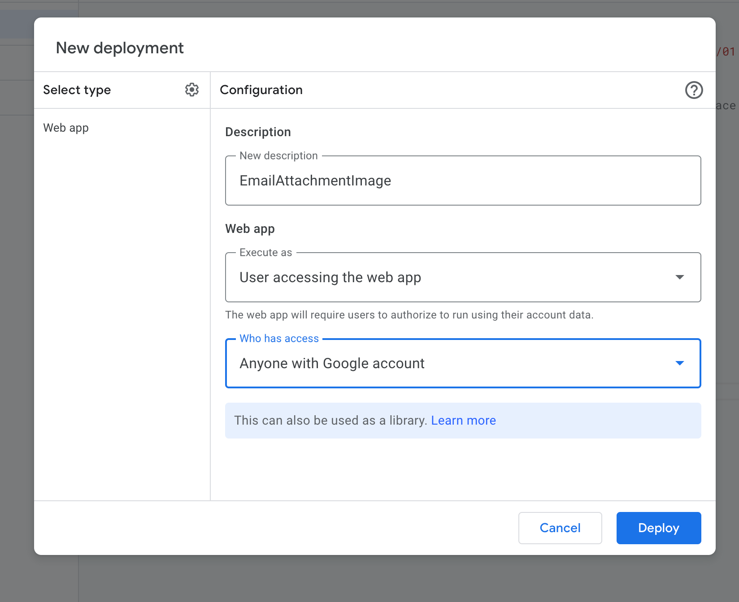Click the library info banner text
Screen dimensions: 739x602
[330, 420]
